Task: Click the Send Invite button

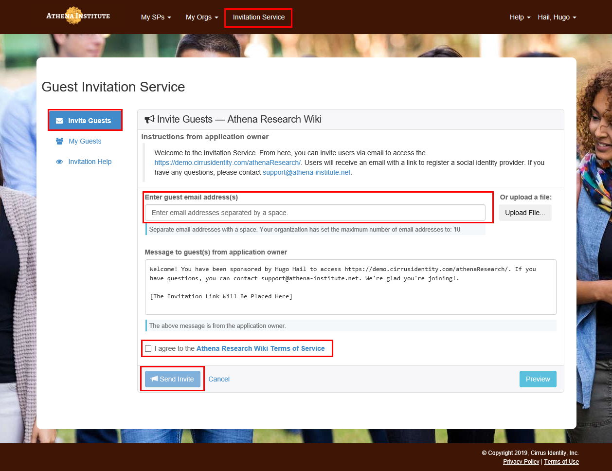Action: coord(173,379)
